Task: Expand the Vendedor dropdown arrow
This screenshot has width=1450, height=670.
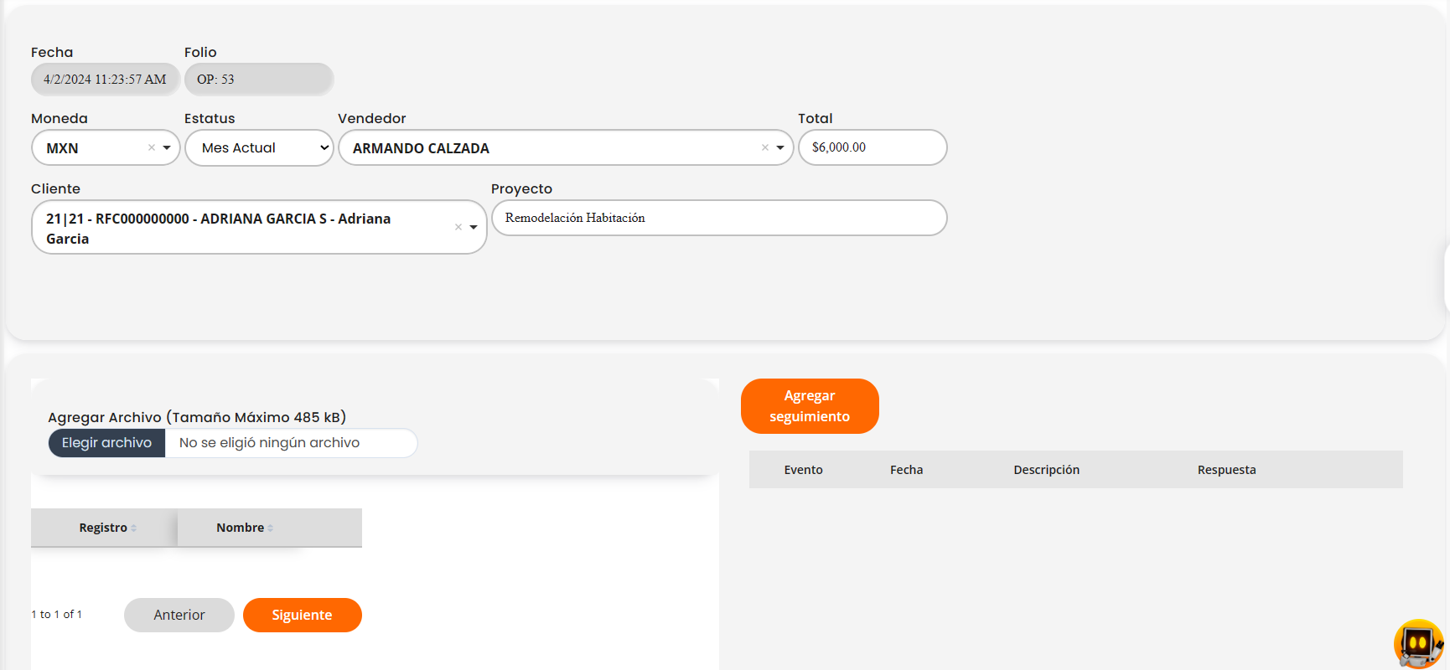Action: (780, 147)
